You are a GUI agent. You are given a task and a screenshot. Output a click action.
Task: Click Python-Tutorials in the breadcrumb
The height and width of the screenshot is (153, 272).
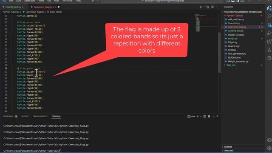pyautogui.click(x=11, y=12)
